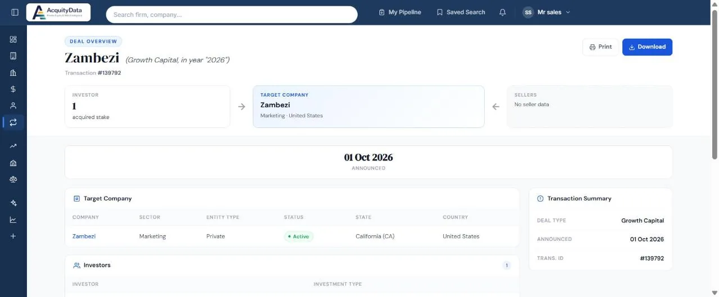The image size is (719, 297).
Task: Click the SS user avatar
Action: coord(528,12)
